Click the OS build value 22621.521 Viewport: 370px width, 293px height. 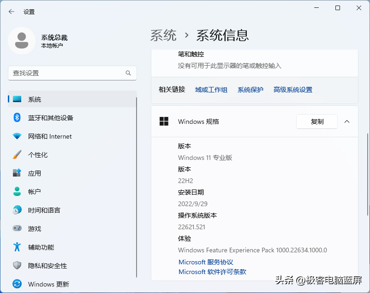[191, 227]
